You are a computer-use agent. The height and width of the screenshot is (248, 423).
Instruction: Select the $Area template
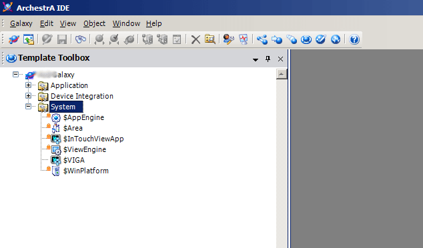coord(73,128)
